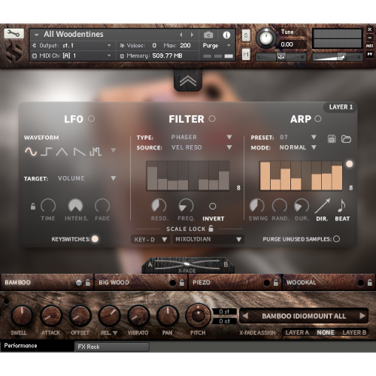Open the LFO Target Volume dropdown
This screenshot has width=376, height=376.
pos(86,178)
